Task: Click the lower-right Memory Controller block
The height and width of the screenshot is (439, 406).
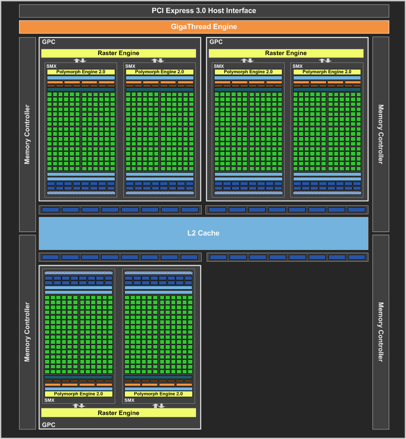Action: pos(381,332)
